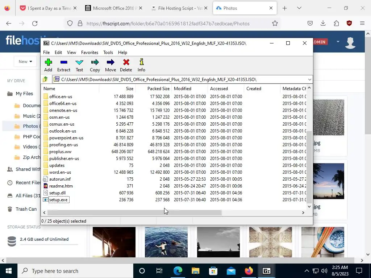Open Firefox extensions menu
Viewport: 371px width, 278px height.
[x=336, y=23]
